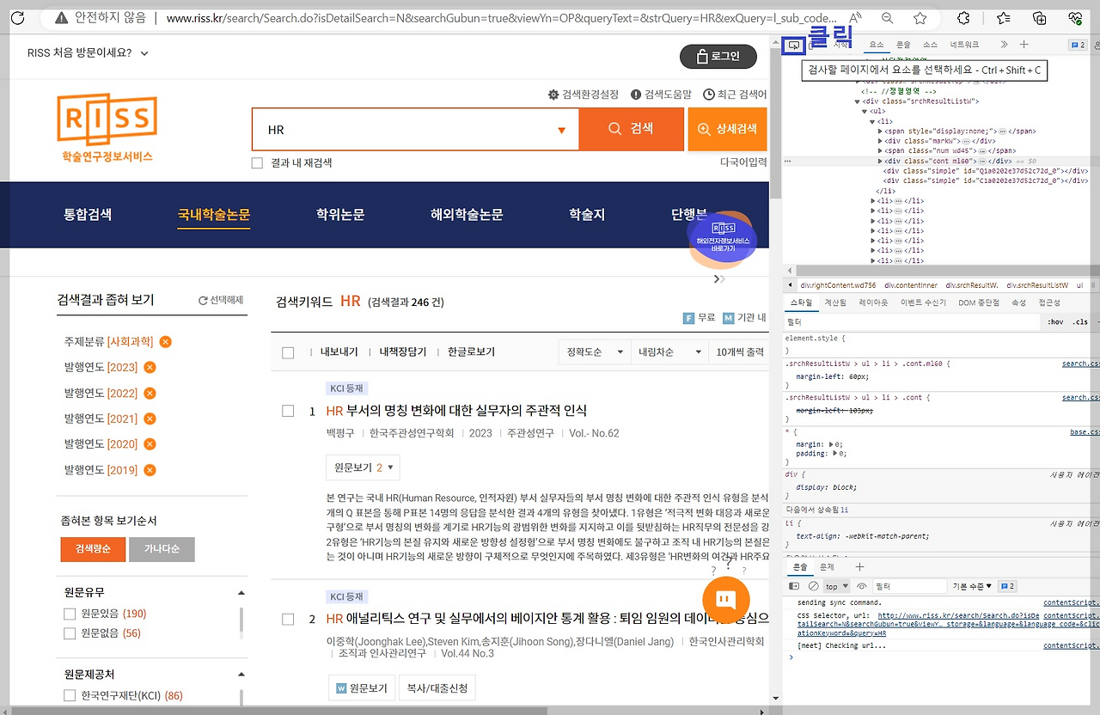Toggle the 결과 내 재검색 checkbox

coord(257,163)
